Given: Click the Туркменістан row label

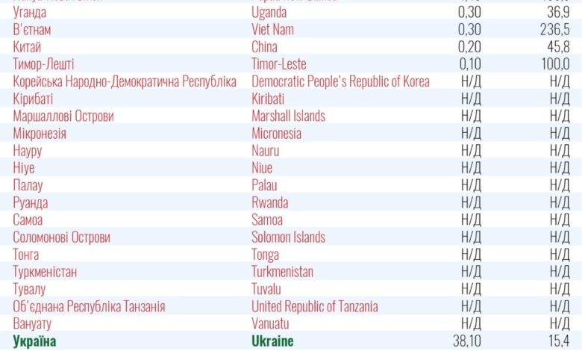Looking at the screenshot, I should pos(45,272).
